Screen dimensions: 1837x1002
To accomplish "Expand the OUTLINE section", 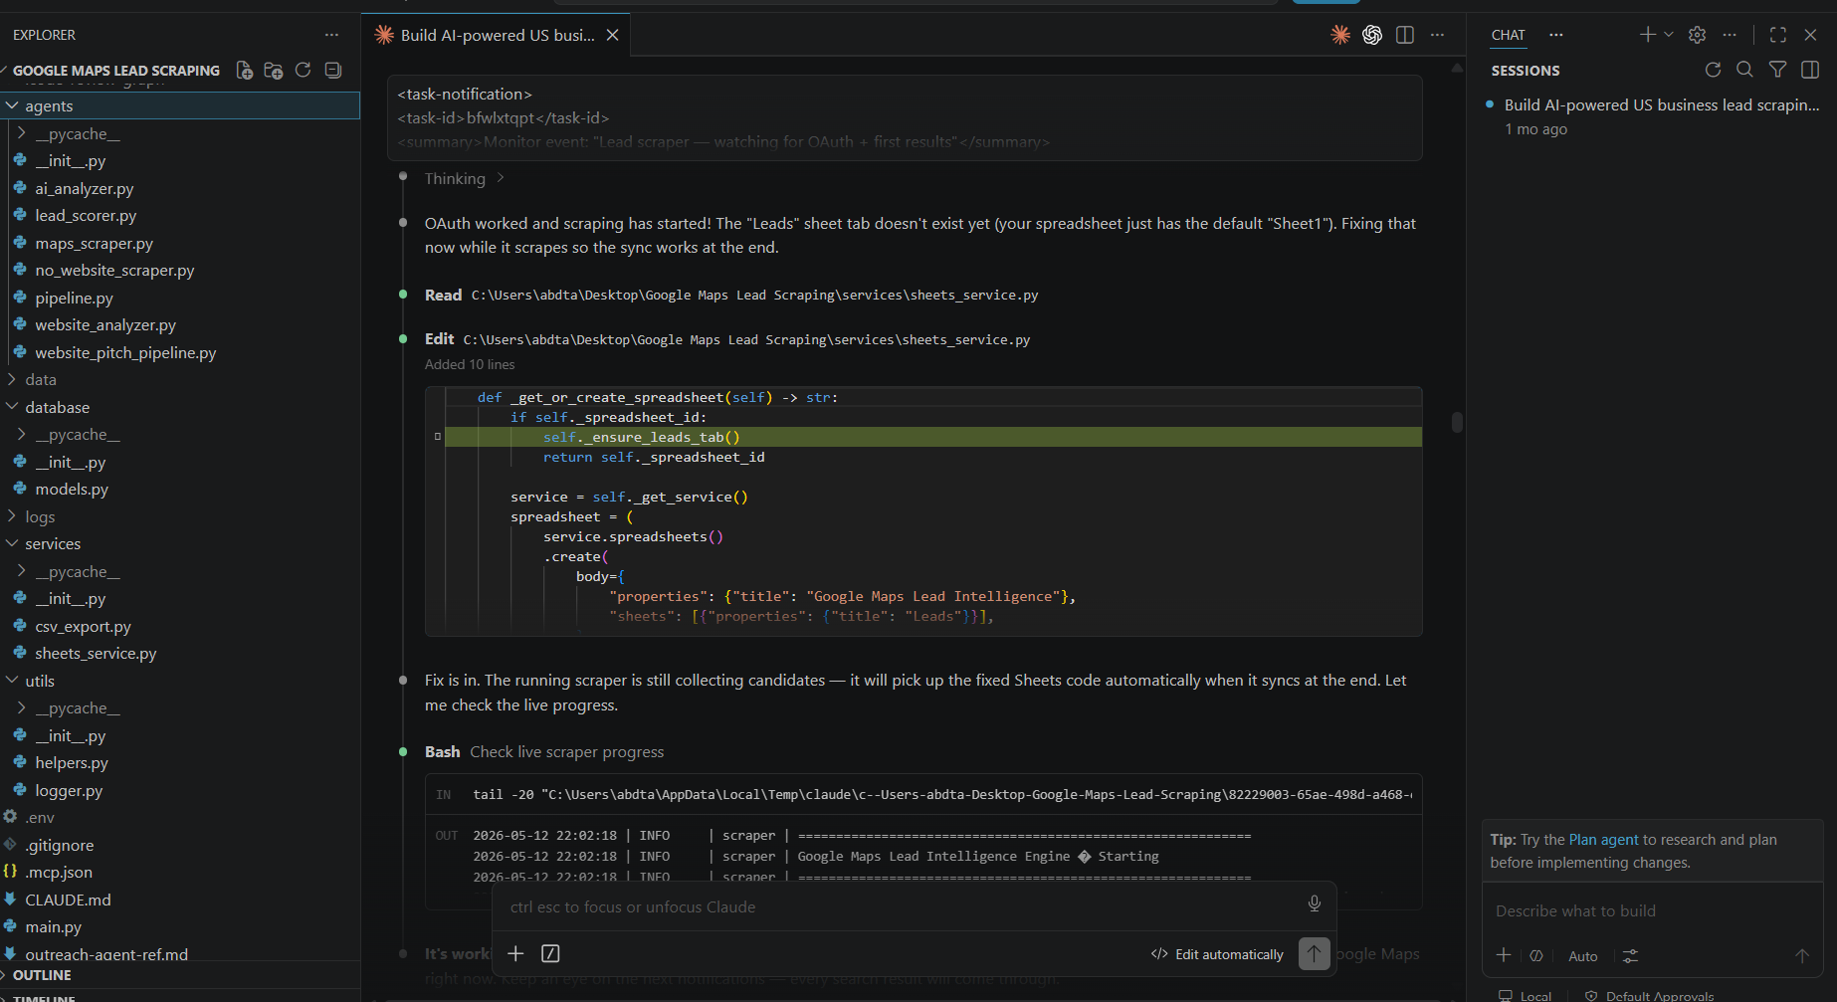I will (180, 975).
